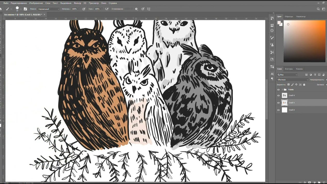This screenshot has height=184, width=327.
Task: Open the brush size preset dropdown
Action: click(x=21, y=9)
